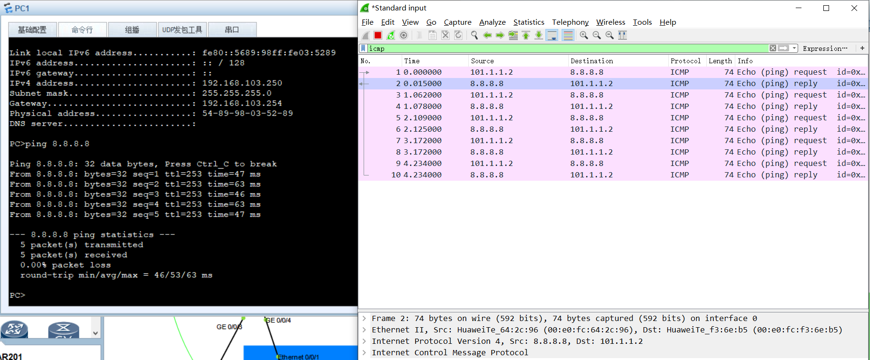Switch to 命令行 tab in PC1
This screenshot has height=360, width=870.
point(82,29)
